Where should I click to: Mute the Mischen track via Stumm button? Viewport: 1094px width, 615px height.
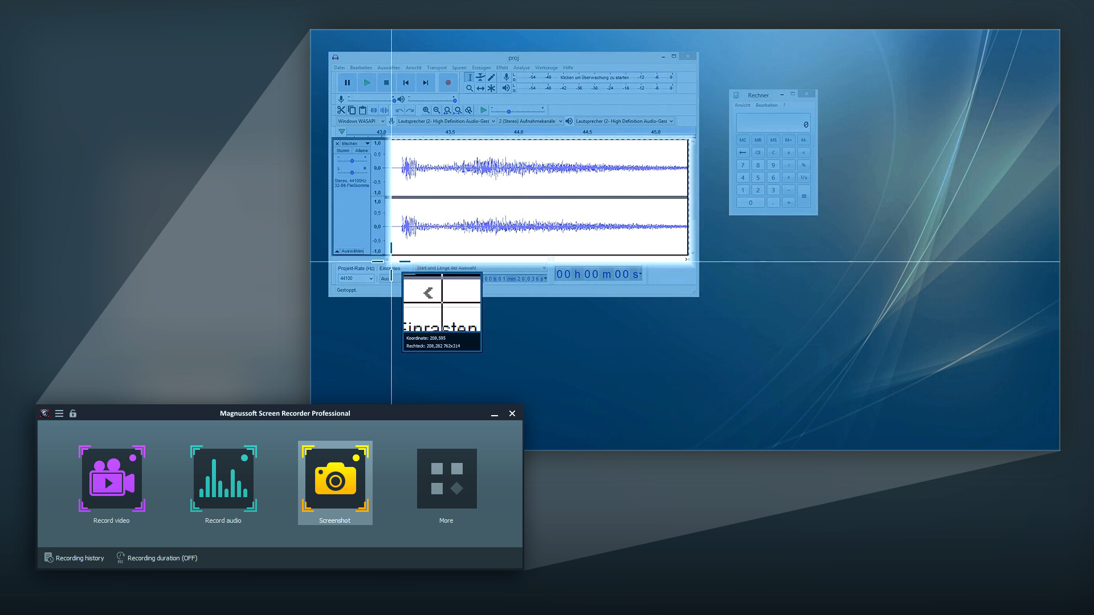click(343, 151)
